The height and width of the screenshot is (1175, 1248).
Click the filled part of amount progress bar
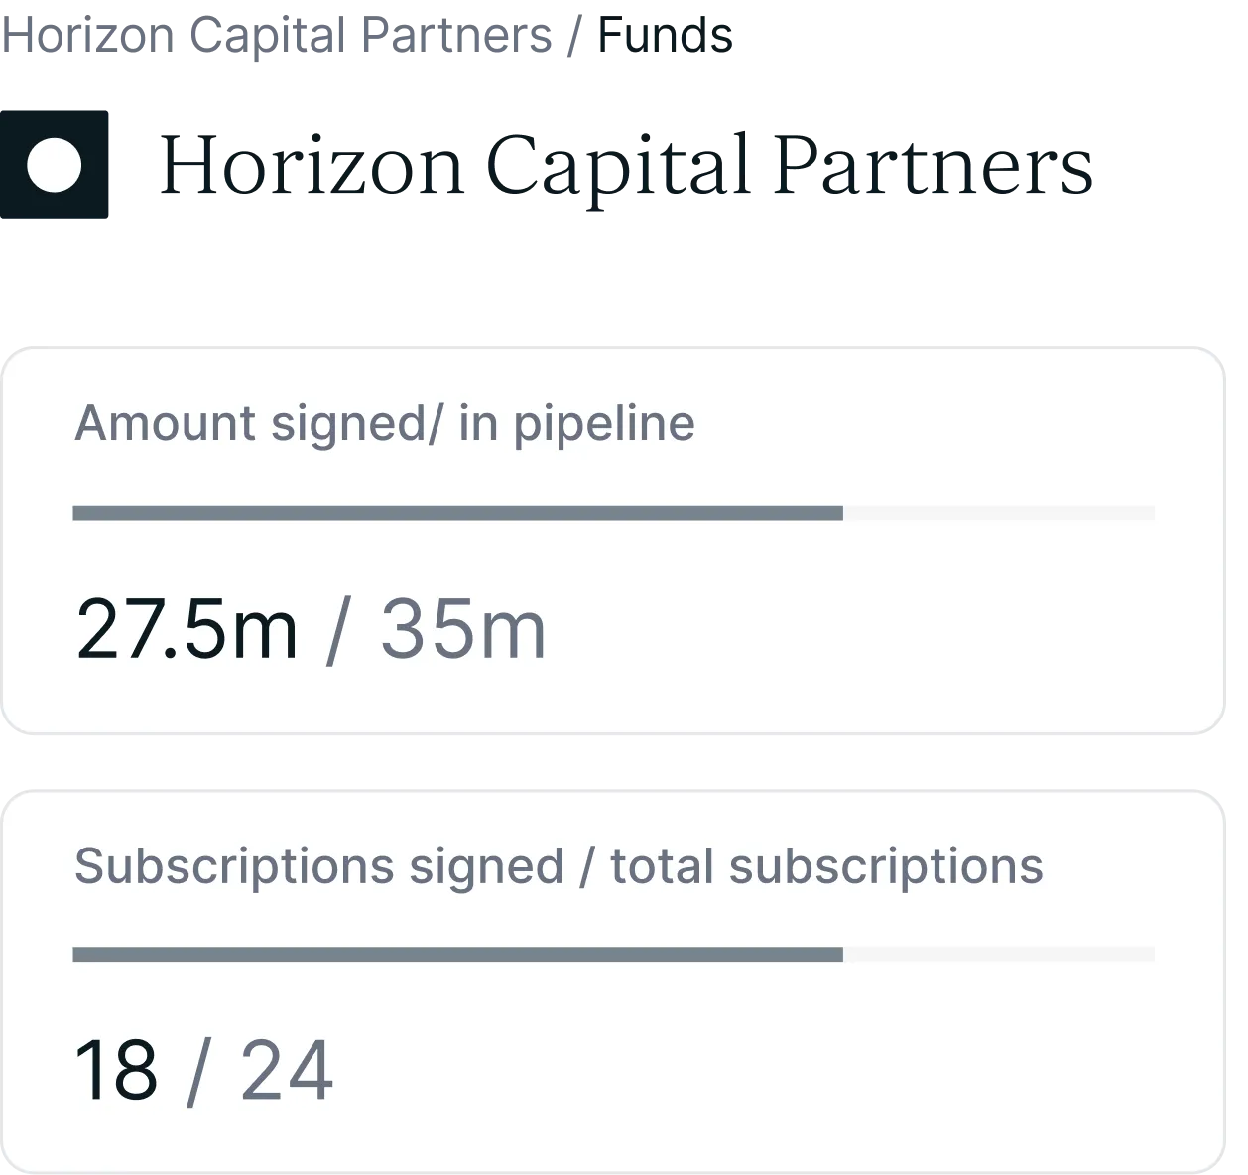(x=457, y=513)
